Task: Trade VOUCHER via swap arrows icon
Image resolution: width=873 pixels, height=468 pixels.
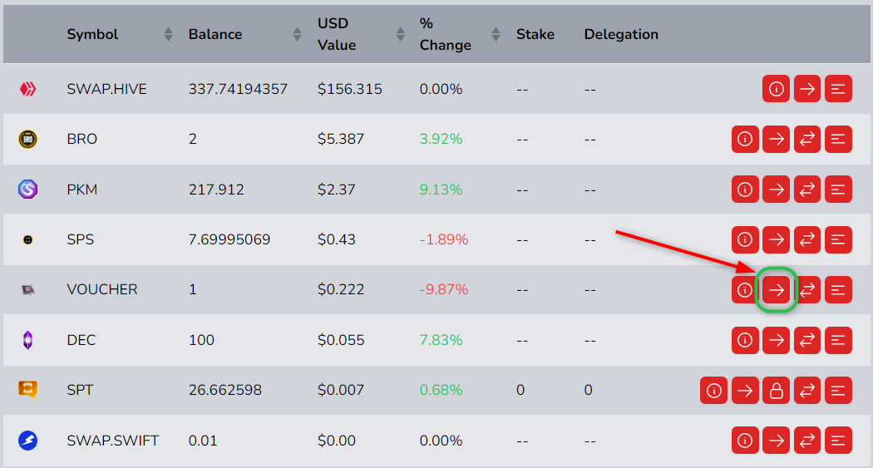Action: click(x=807, y=290)
